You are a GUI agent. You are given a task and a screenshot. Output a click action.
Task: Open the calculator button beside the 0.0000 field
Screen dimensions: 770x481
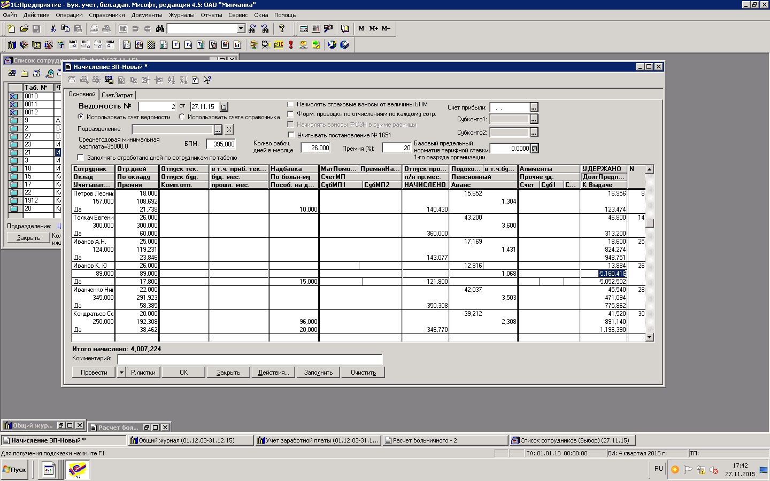(x=534, y=149)
